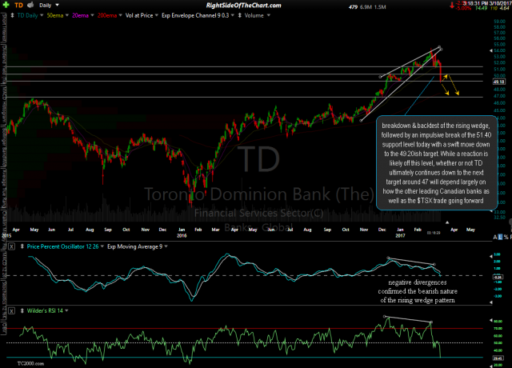Click the negative divergences annotation text
Screen dimensions: 512x368
coord(418,291)
